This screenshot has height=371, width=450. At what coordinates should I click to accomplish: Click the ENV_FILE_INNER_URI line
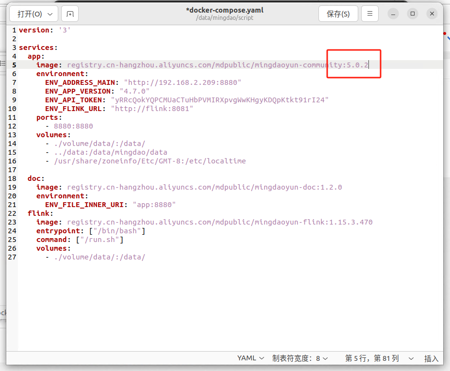coord(111,205)
